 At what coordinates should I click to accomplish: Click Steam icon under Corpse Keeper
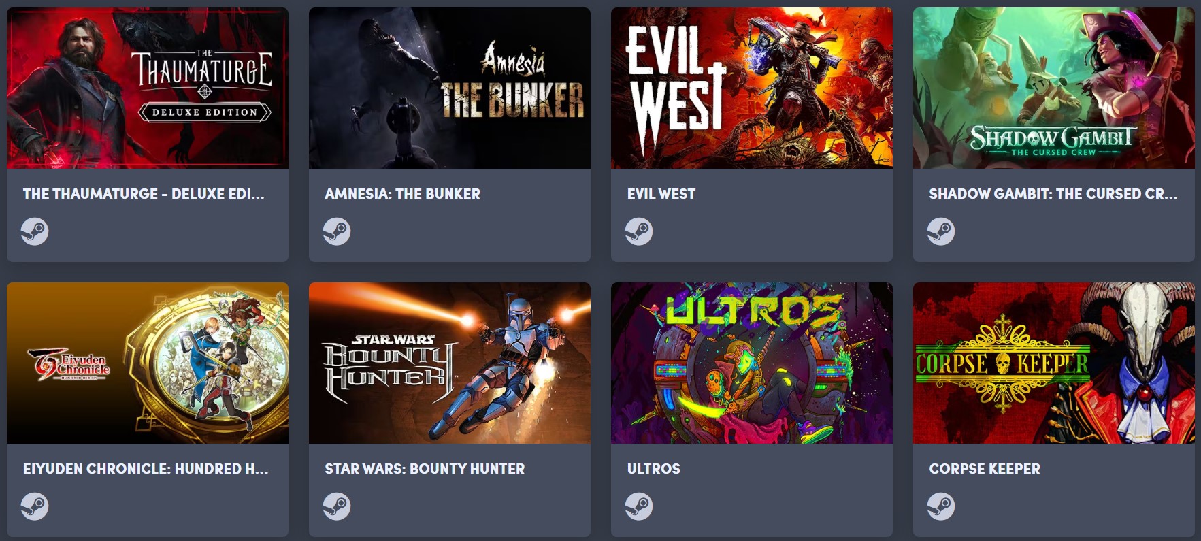coord(941,506)
